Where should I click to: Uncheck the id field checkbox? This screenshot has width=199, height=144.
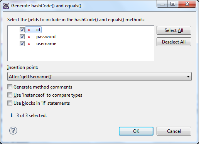(x=22, y=30)
